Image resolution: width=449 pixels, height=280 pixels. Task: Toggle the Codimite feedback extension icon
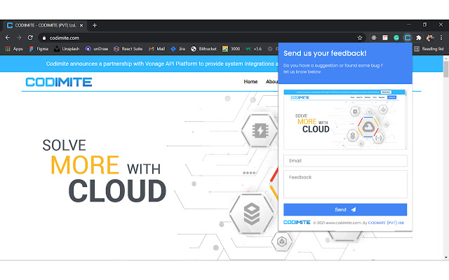408,37
